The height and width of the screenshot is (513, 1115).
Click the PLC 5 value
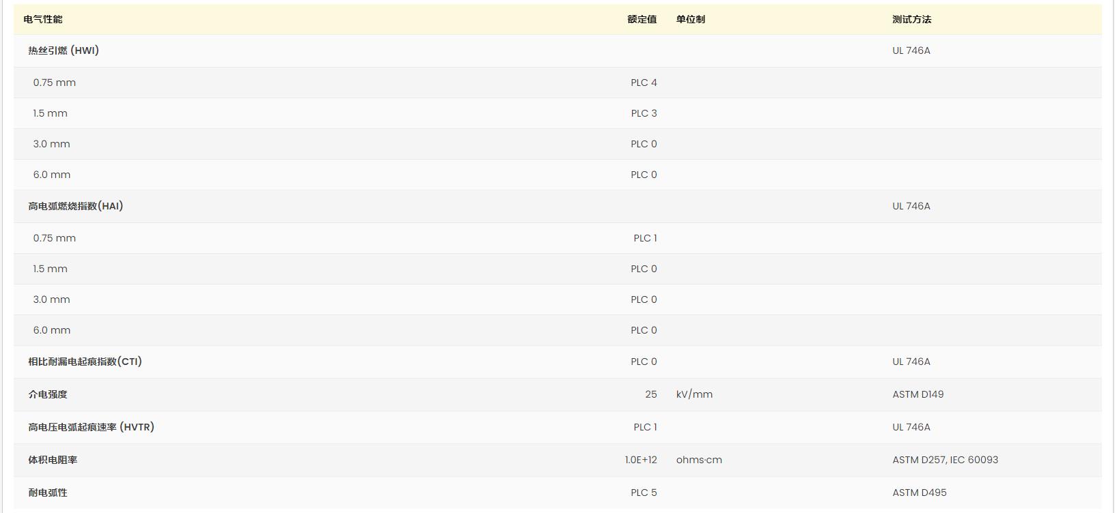pyautogui.click(x=644, y=493)
